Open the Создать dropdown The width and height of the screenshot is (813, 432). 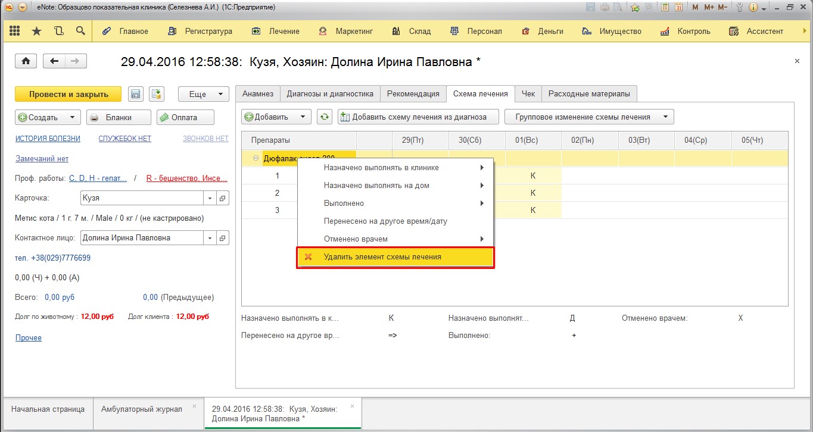click(x=47, y=117)
